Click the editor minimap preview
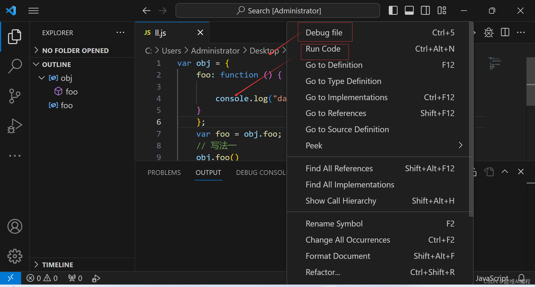 point(495,63)
